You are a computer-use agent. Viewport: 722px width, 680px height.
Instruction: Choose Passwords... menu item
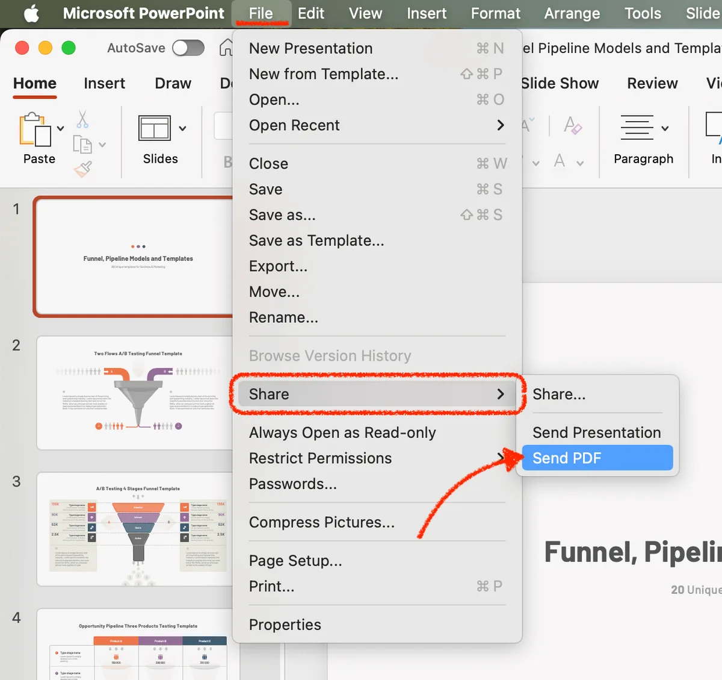(377, 484)
